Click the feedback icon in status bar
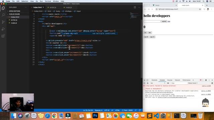 coord(135,110)
